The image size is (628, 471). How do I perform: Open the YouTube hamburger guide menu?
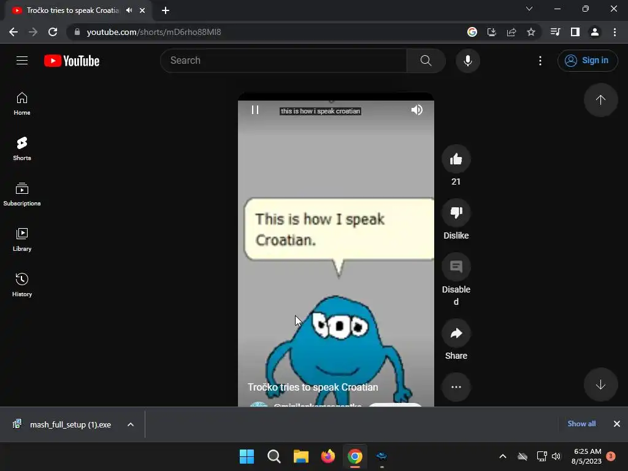(22, 61)
